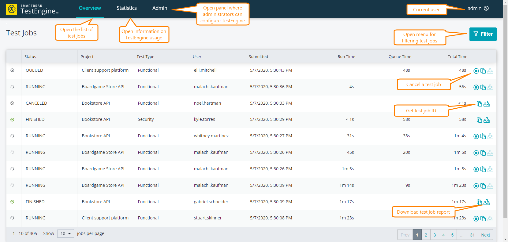The image size is (508, 242).
Task: Copy job ID of gabriel.schneider's finished job
Action: tap(479, 202)
